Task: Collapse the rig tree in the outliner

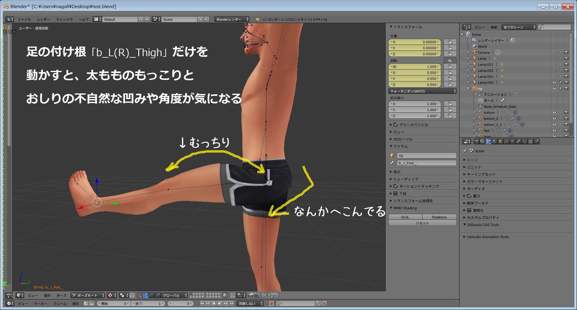Action: 468,88
